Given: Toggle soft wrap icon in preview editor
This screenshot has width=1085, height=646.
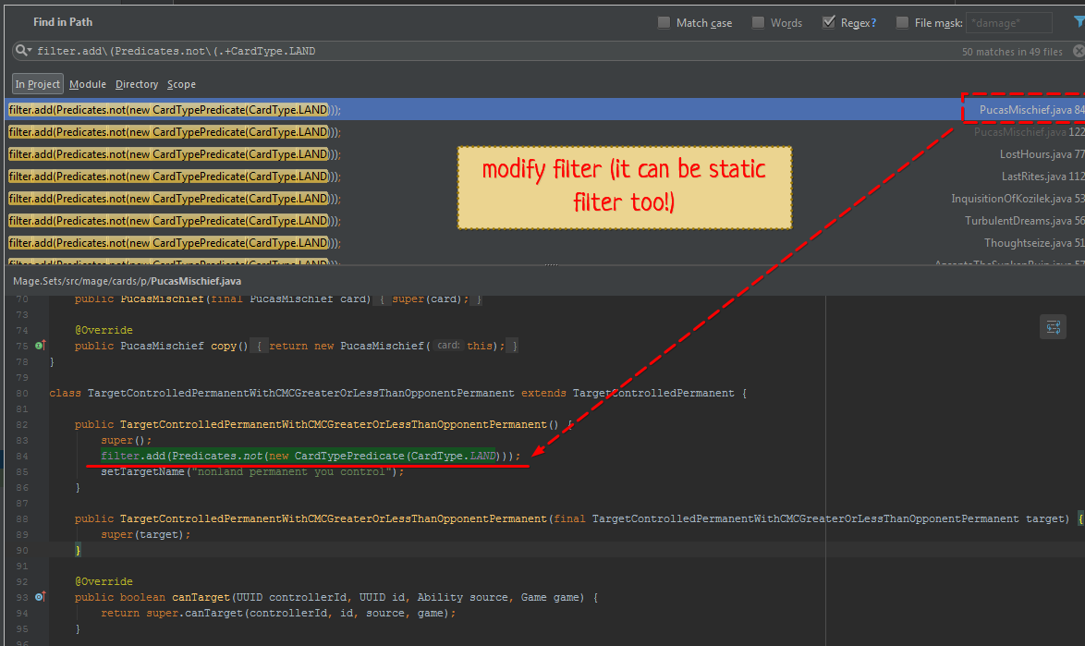Looking at the screenshot, I should click(1053, 326).
